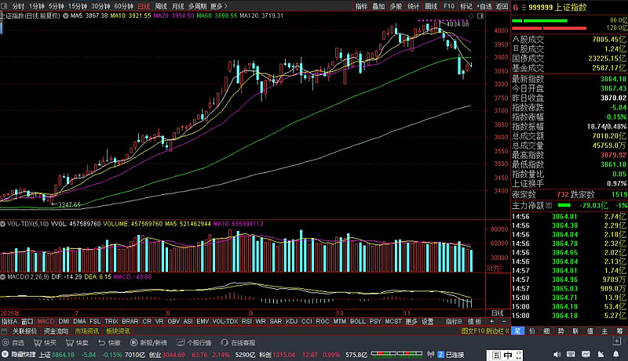Open the F10 company info
The height and width of the screenshot is (361, 628).
tap(449, 5)
